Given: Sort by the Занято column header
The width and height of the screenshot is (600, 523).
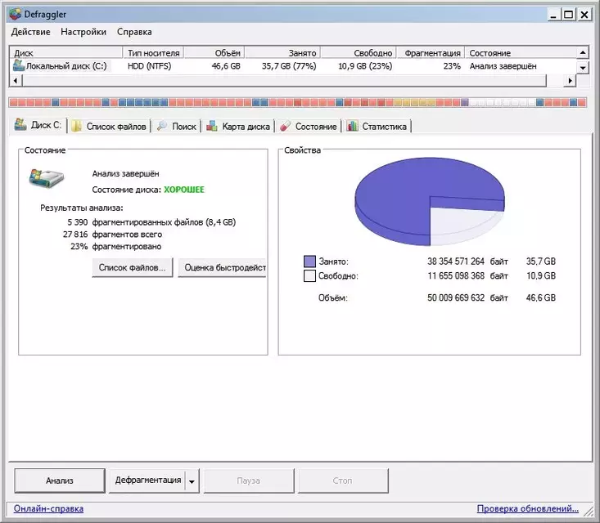Looking at the screenshot, I should (x=282, y=53).
